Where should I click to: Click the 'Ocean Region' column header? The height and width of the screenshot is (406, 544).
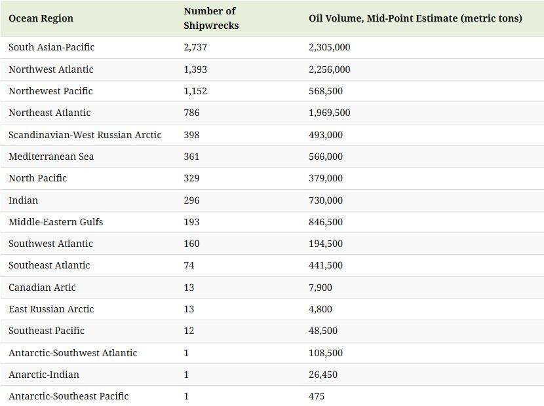pyautogui.click(x=41, y=18)
